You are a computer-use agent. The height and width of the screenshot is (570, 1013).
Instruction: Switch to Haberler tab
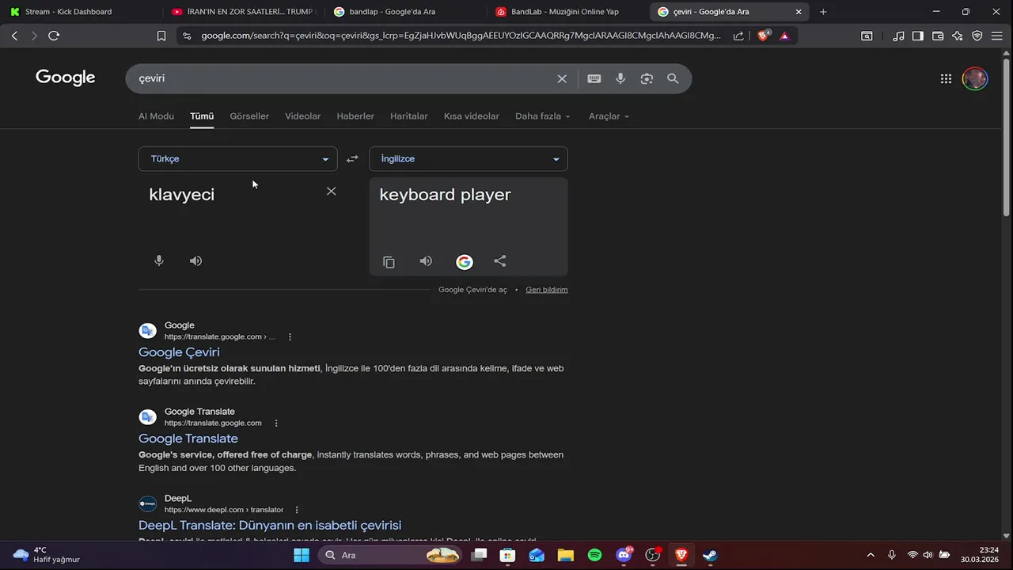click(x=355, y=116)
